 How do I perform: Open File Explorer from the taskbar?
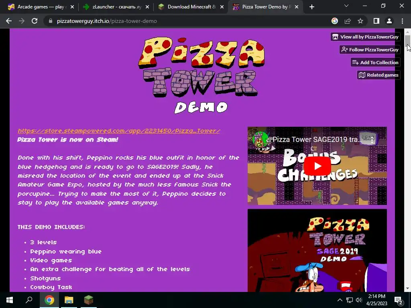click(69, 300)
